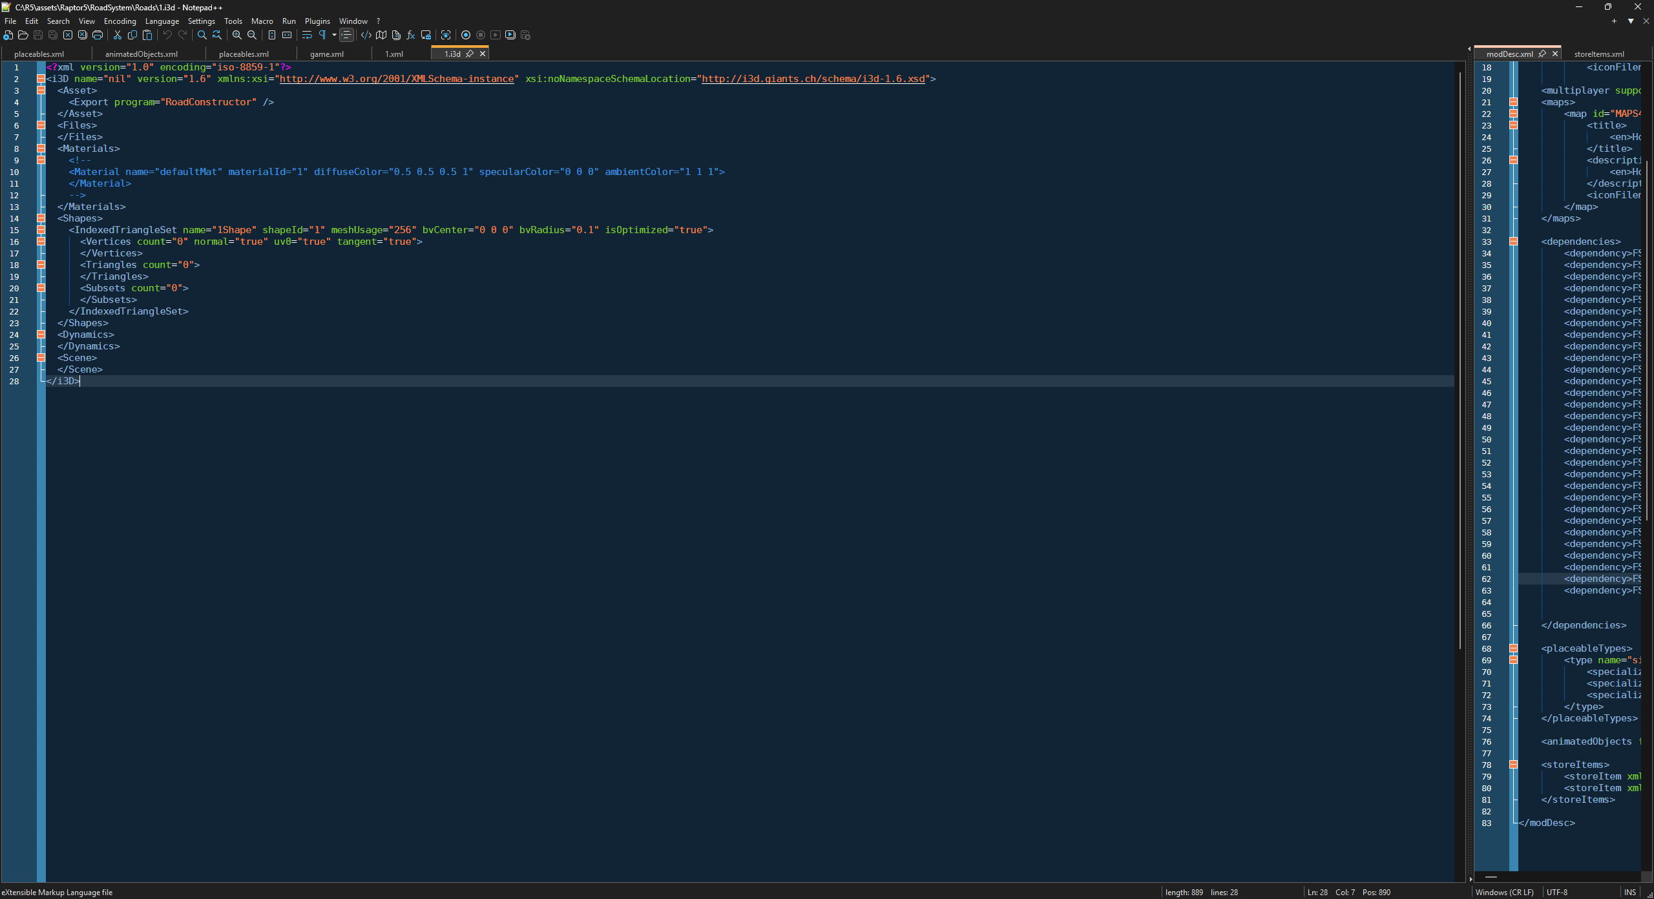
Task: Open dropdown arrow beside pilcrow icon
Action: point(334,35)
